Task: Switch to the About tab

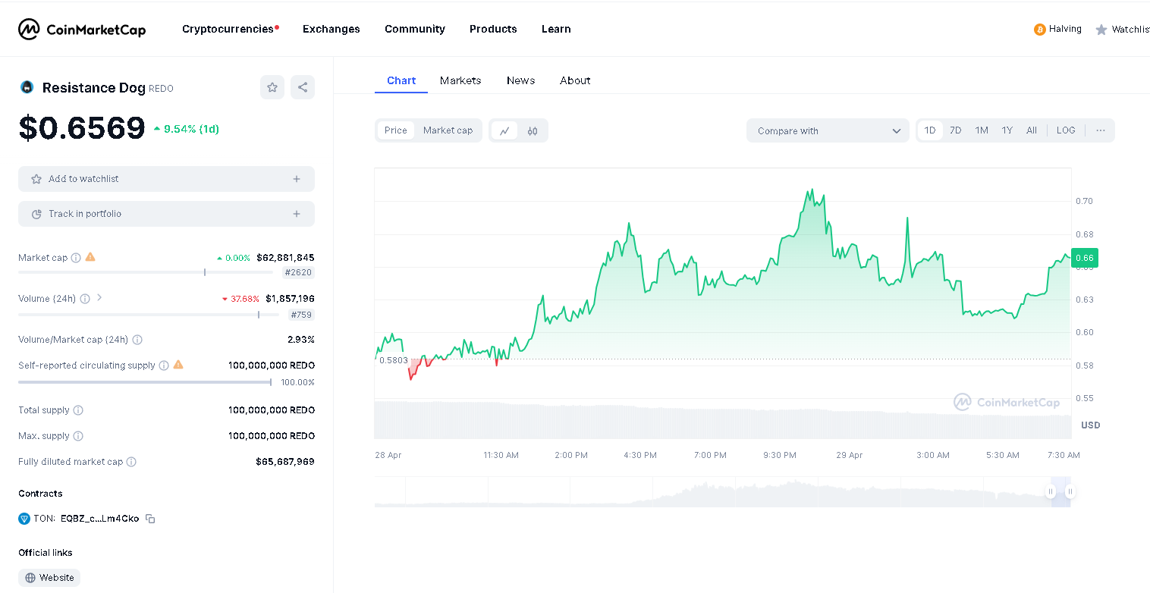Action: click(x=575, y=80)
